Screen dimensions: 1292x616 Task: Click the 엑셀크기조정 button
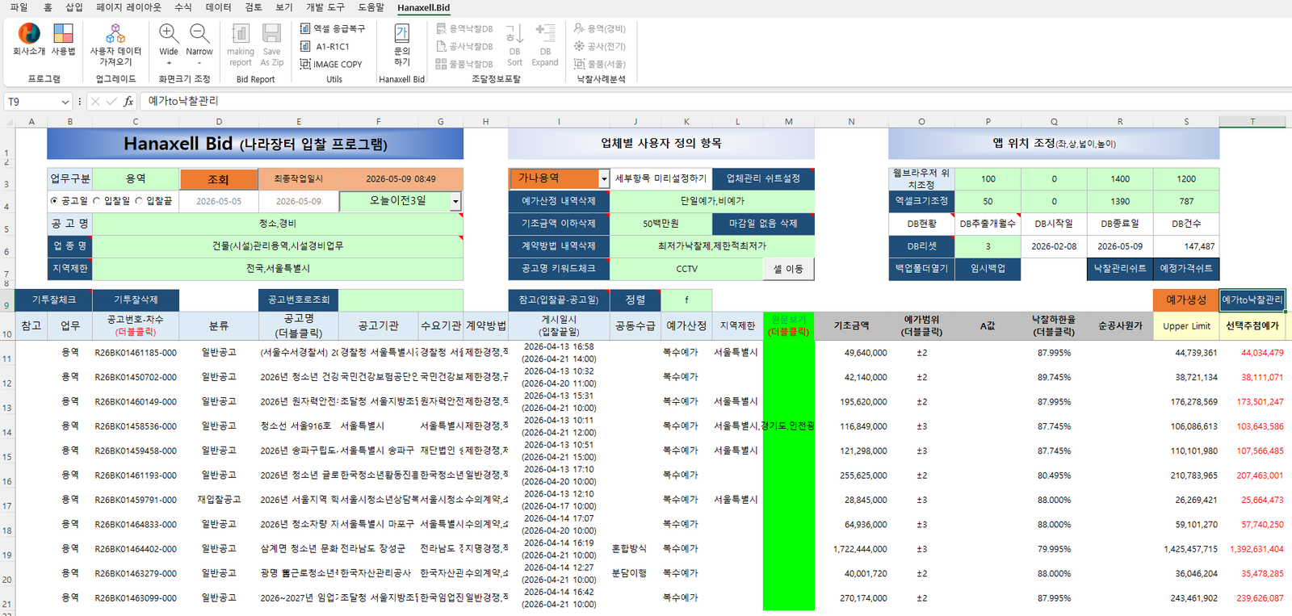click(921, 201)
